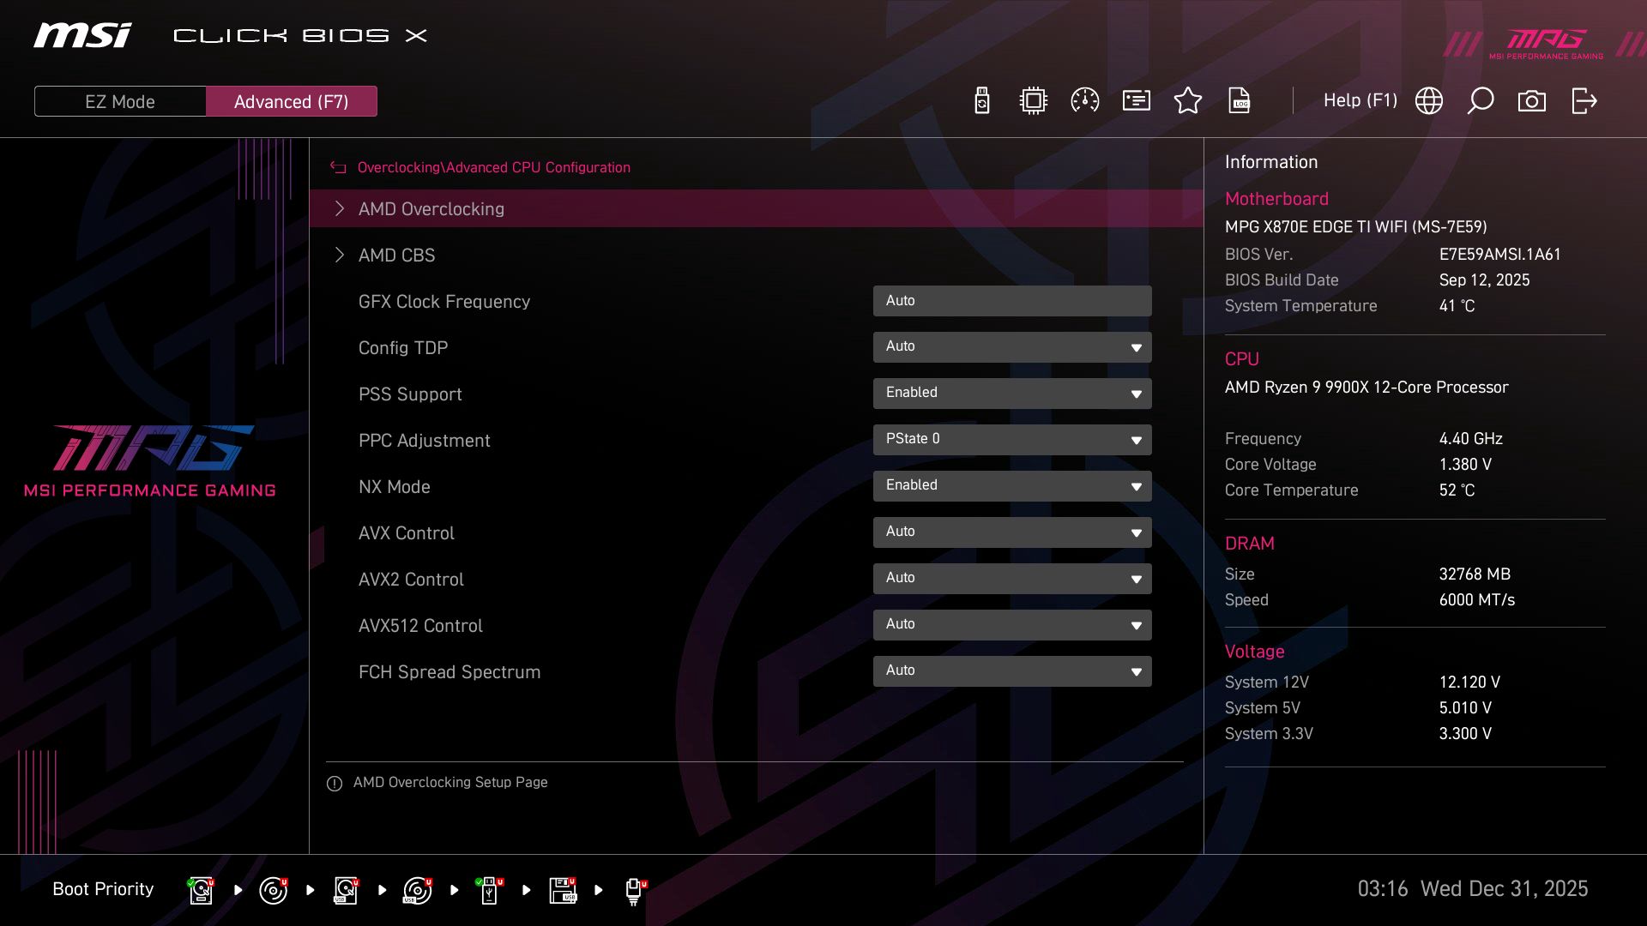Disable PSS Support
Viewport: 1647px width, 926px height.
tap(1012, 393)
